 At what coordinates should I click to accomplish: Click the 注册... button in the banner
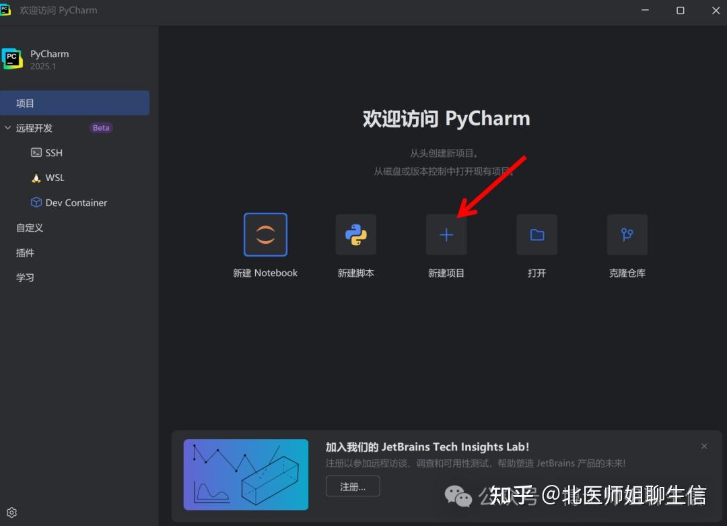(353, 486)
